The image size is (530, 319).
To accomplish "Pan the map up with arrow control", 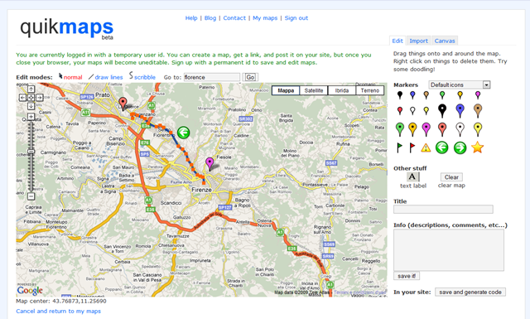I will pyautogui.click(x=31, y=89).
